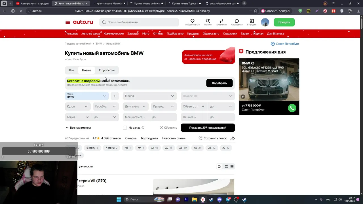Open Коммерческие in the navigation bar

click(114, 33)
